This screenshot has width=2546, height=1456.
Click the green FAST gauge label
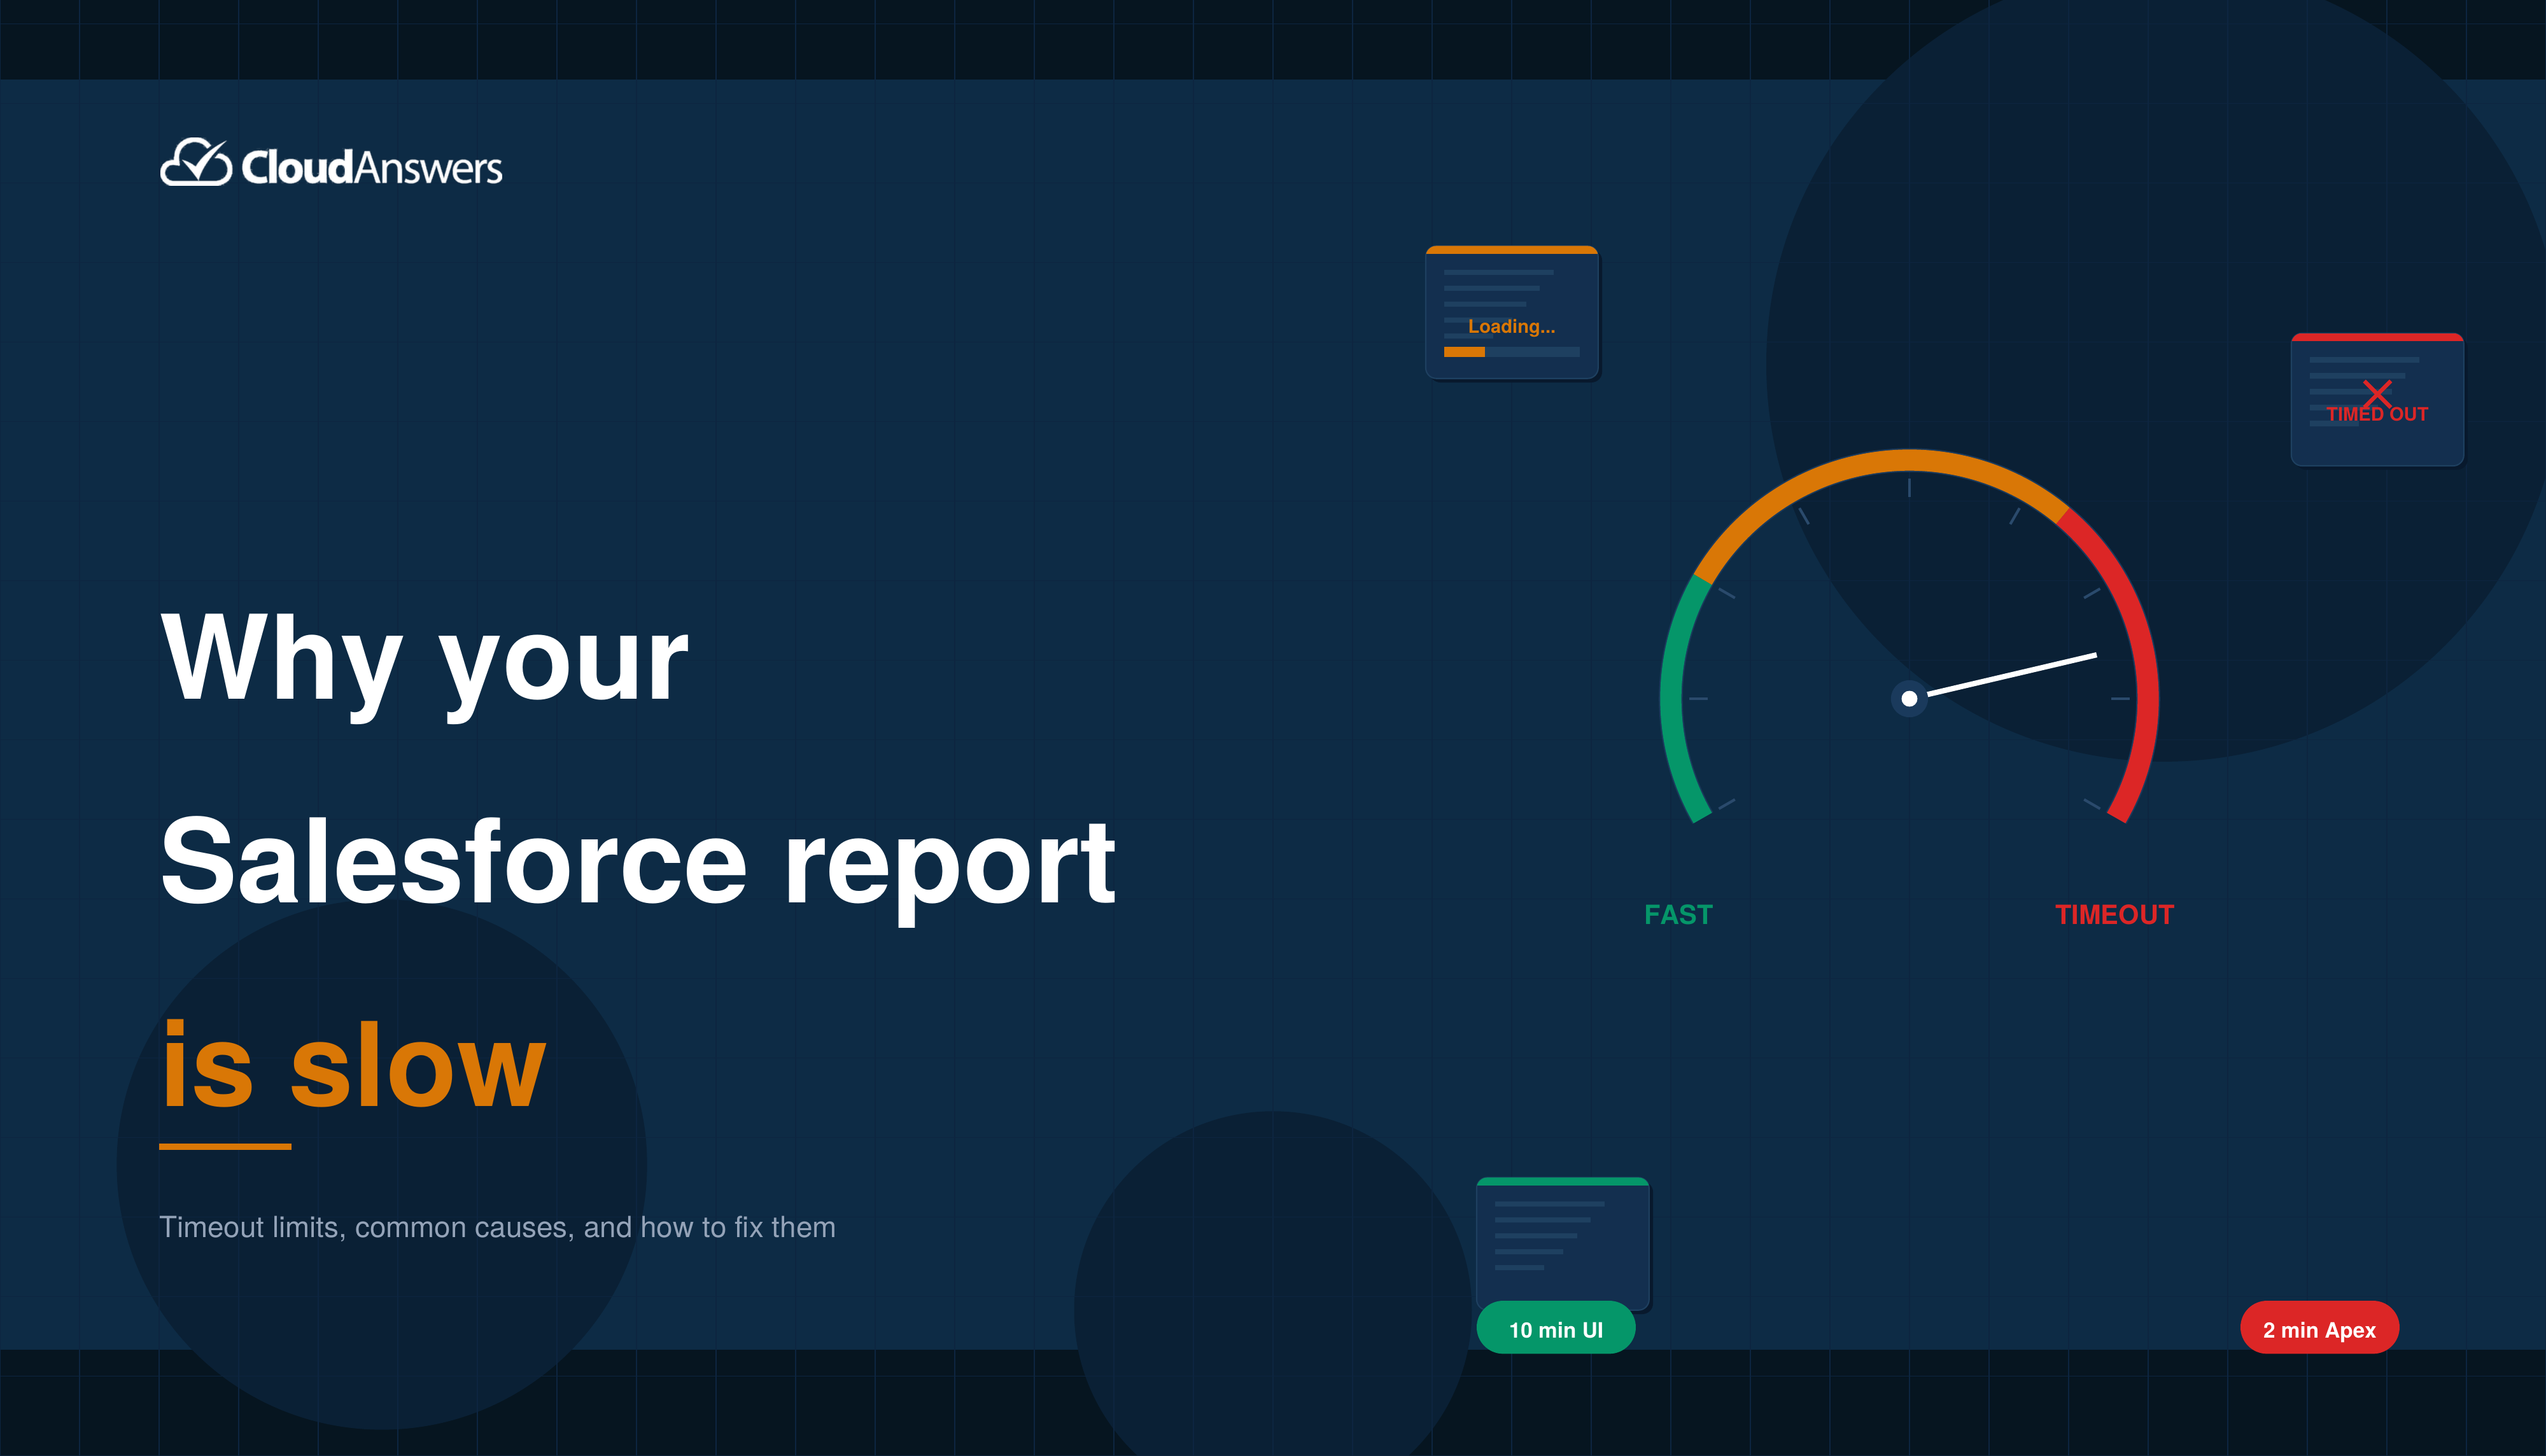click(1678, 914)
